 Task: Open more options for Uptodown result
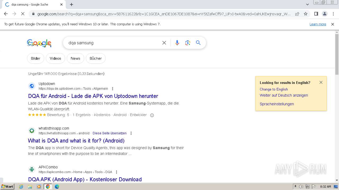pyautogui.click(x=113, y=89)
